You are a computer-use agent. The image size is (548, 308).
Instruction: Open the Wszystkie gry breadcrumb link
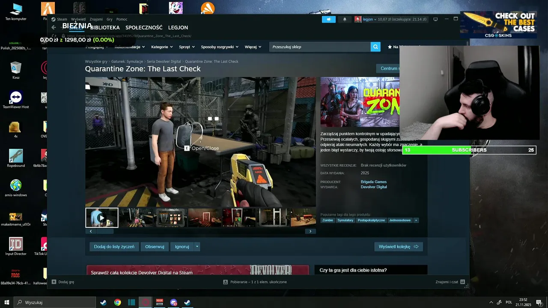tap(96, 62)
